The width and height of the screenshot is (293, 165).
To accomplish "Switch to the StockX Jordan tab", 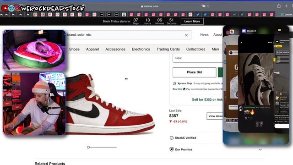I will [287, 14].
